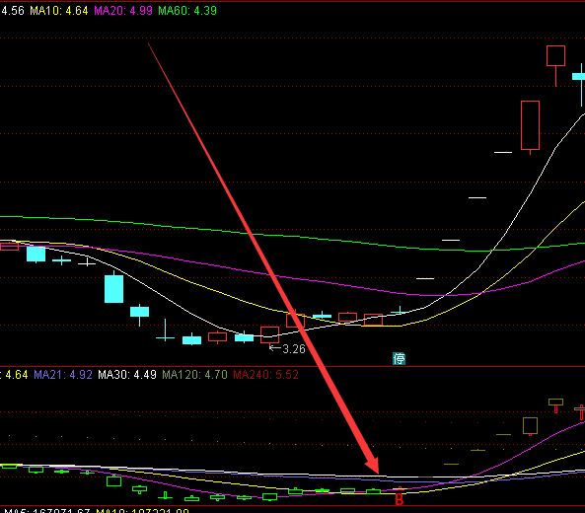
Task: Click the small cyan cross doji near suspension
Action: pos(400,311)
